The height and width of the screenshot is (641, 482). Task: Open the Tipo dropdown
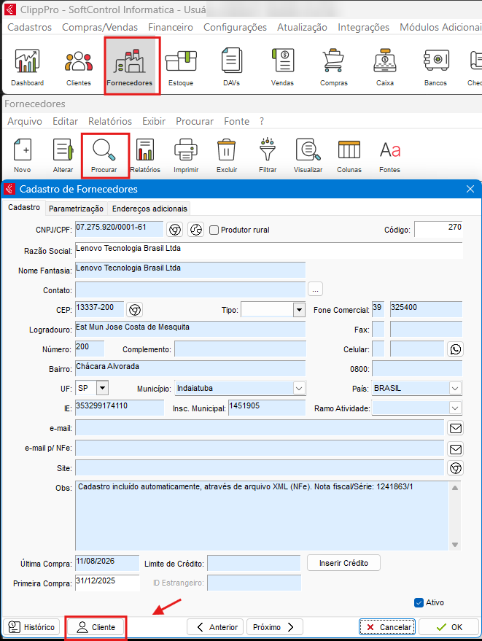(x=299, y=310)
